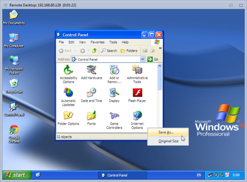Viewport: 247px width, 182px height.
Task: Select My Documents desktop icon
Action: pos(14,17)
